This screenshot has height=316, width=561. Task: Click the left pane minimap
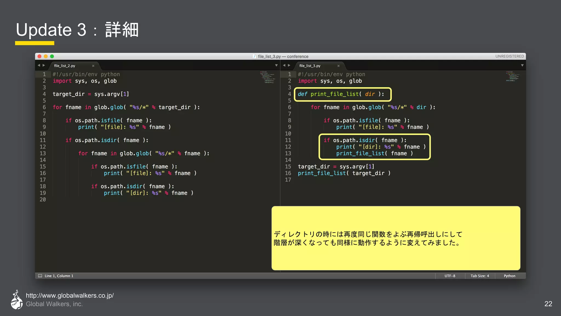(267, 77)
